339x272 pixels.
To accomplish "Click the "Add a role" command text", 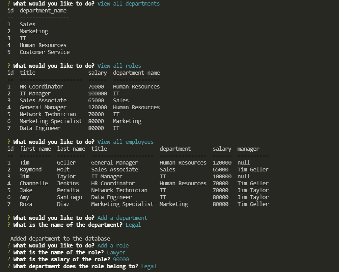I will [112, 245].
